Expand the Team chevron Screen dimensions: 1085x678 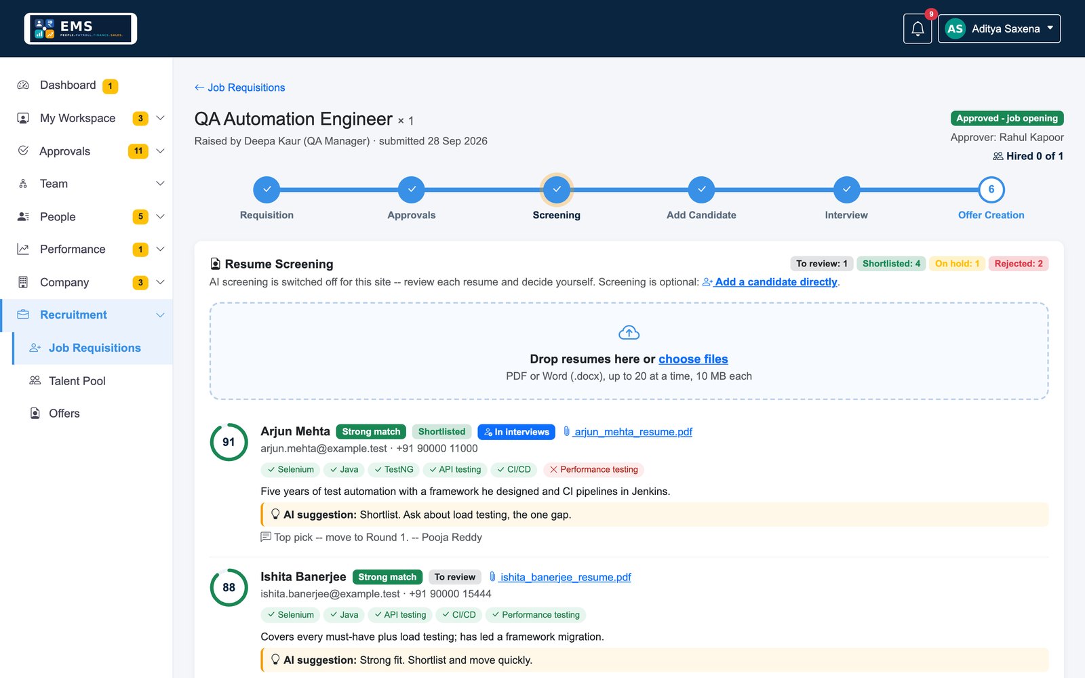pos(161,184)
